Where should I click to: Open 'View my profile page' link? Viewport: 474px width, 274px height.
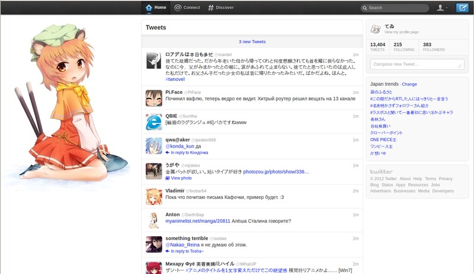tap(402, 32)
